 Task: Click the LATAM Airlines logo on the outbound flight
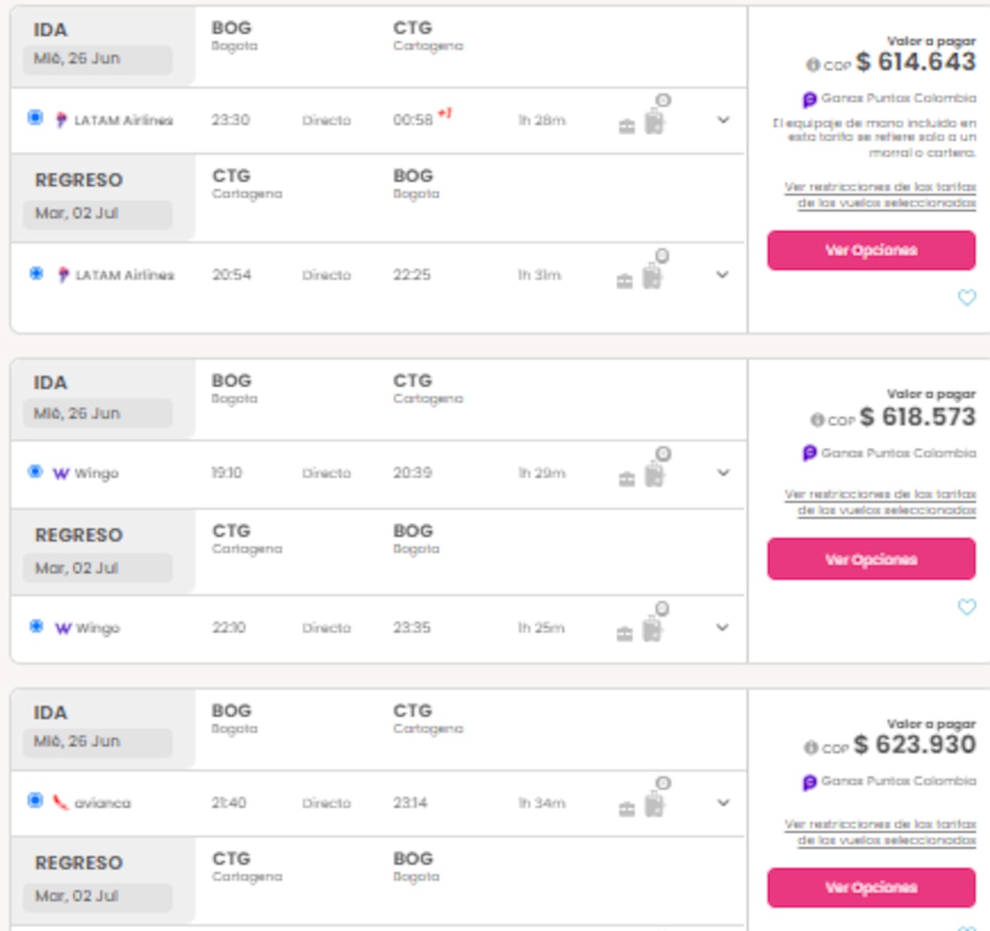tap(62, 120)
